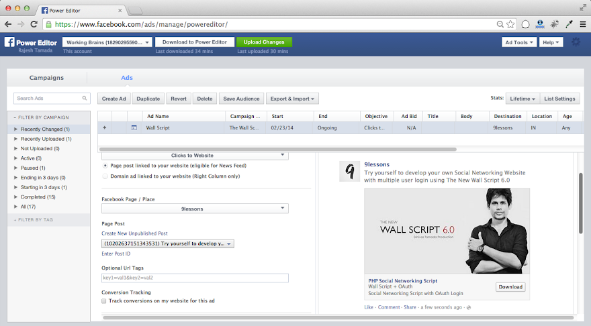Expand the Filter by Tag section
591x326 pixels.
point(34,220)
